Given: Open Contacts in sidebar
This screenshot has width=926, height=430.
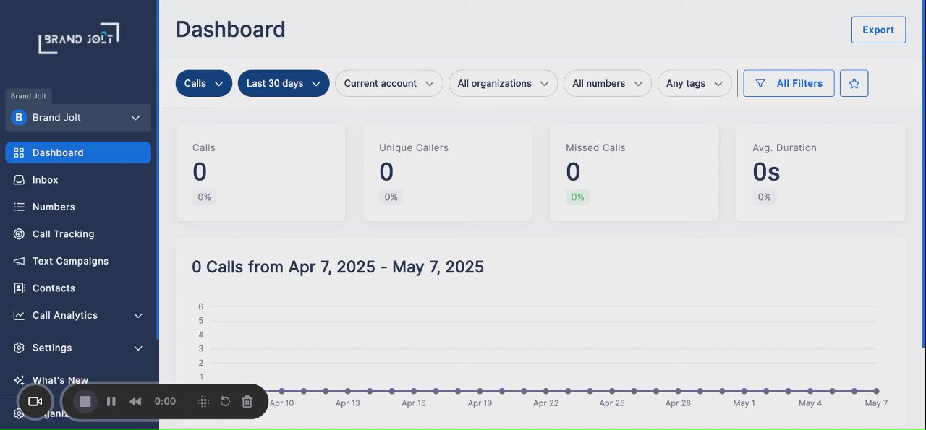Looking at the screenshot, I should pyautogui.click(x=54, y=288).
